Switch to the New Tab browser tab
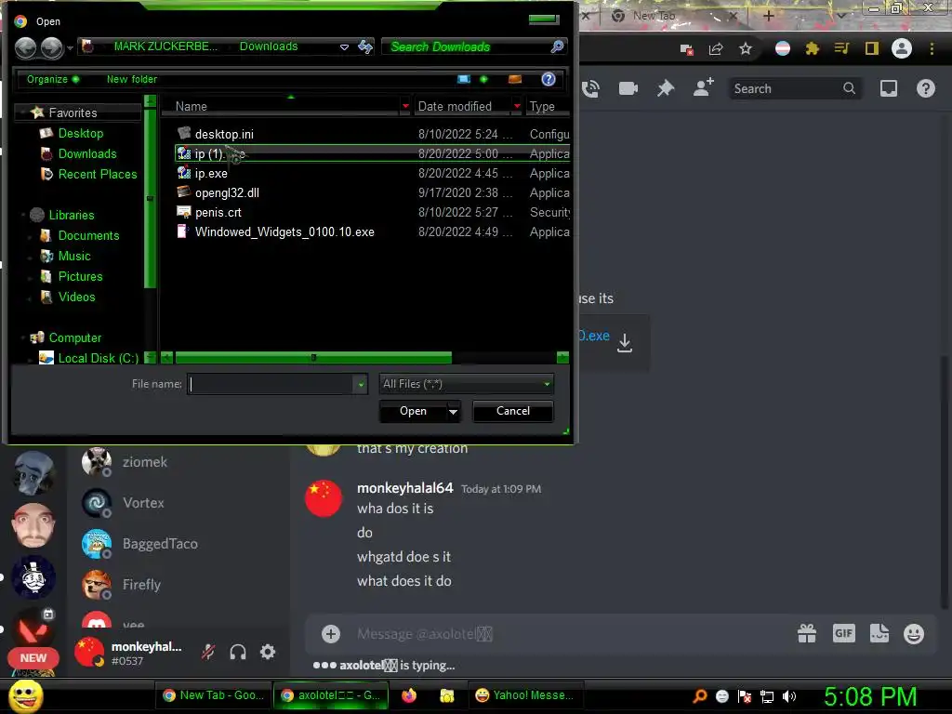The width and height of the screenshot is (952, 714). (x=654, y=16)
